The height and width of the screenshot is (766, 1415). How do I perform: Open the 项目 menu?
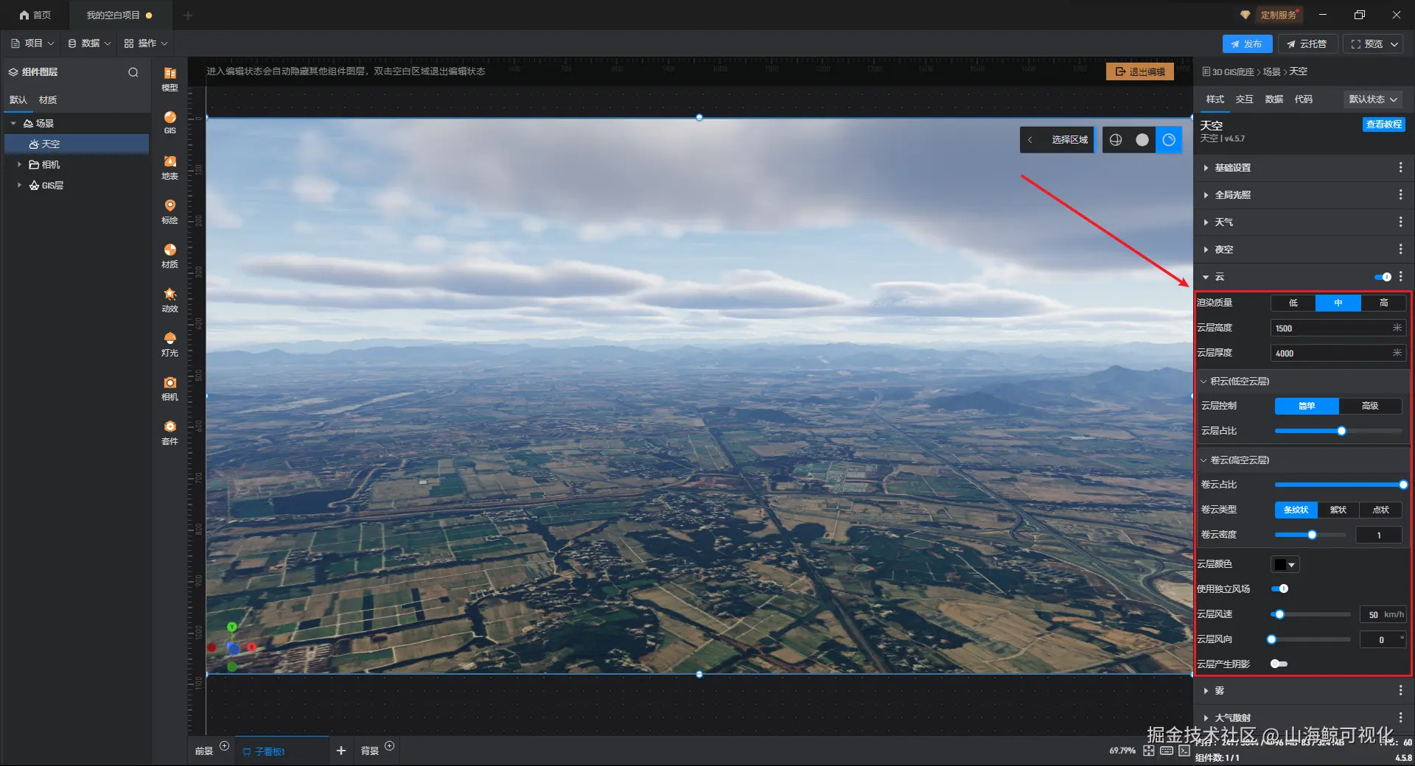pos(32,43)
